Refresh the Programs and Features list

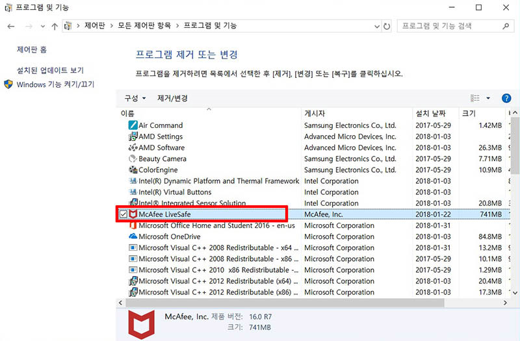point(387,26)
